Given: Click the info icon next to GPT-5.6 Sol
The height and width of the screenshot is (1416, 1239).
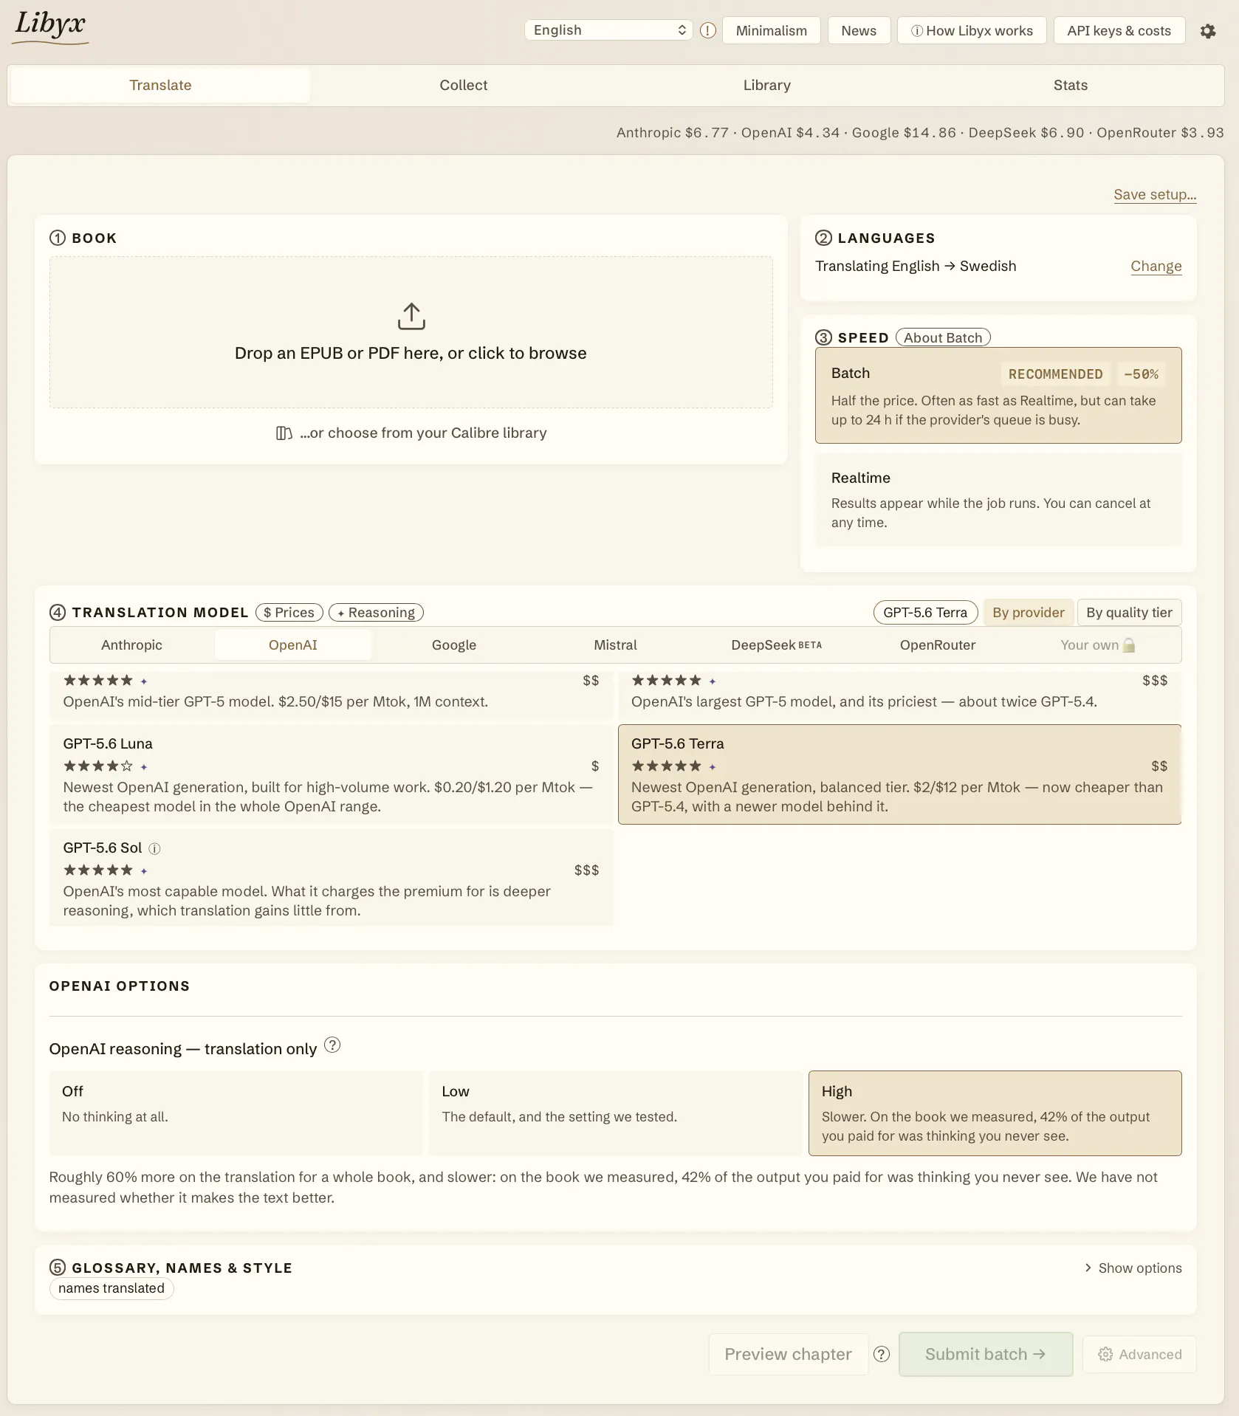Looking at the screenshot, I should point(154,849).
